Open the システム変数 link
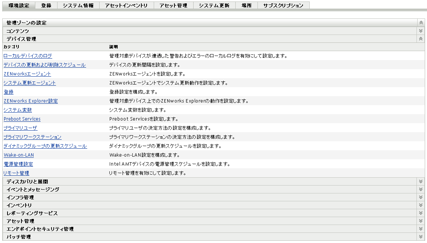 click(18, 110)
